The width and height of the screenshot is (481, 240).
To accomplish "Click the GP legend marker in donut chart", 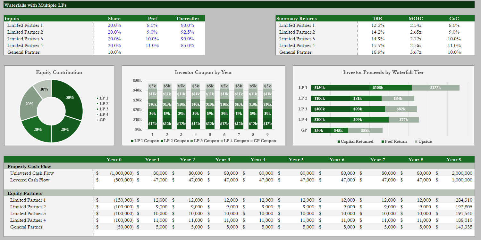I will (x=97, y=120).
